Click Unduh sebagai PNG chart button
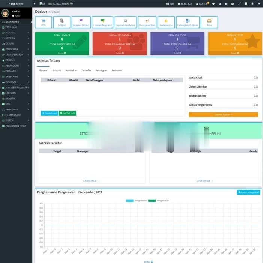This screenshot has height=263, width=263. pos(248,192)
